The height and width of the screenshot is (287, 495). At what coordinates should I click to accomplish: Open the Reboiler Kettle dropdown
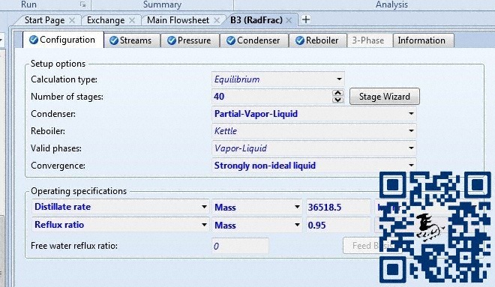click(411, 131)
